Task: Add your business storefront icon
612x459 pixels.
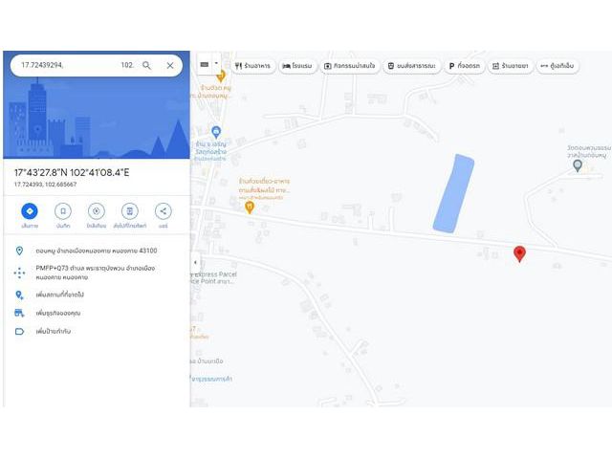Action: [19, 313]
